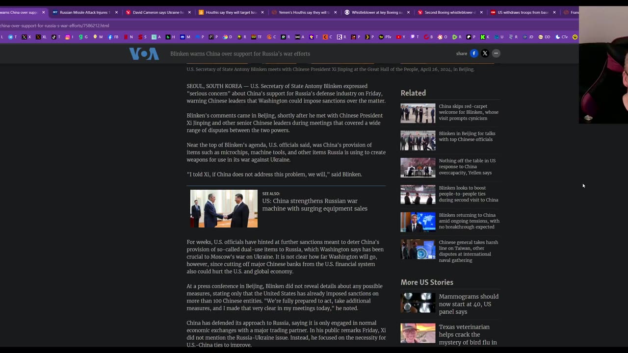Open the CTv bookmark

[x=562, y=37]
